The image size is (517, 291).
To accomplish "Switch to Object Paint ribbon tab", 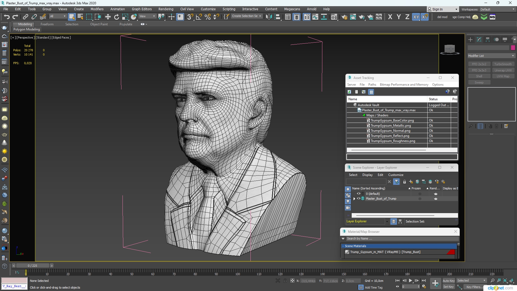I will coord(99,24).
